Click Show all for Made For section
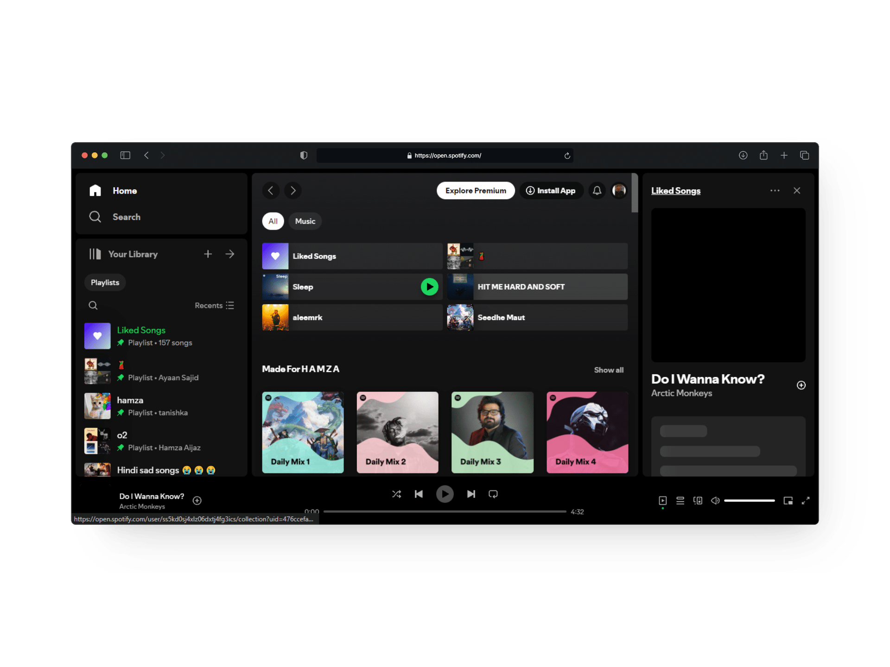Image resolution: width=890 pixels, height=667 pixels. tap(608, 370)
